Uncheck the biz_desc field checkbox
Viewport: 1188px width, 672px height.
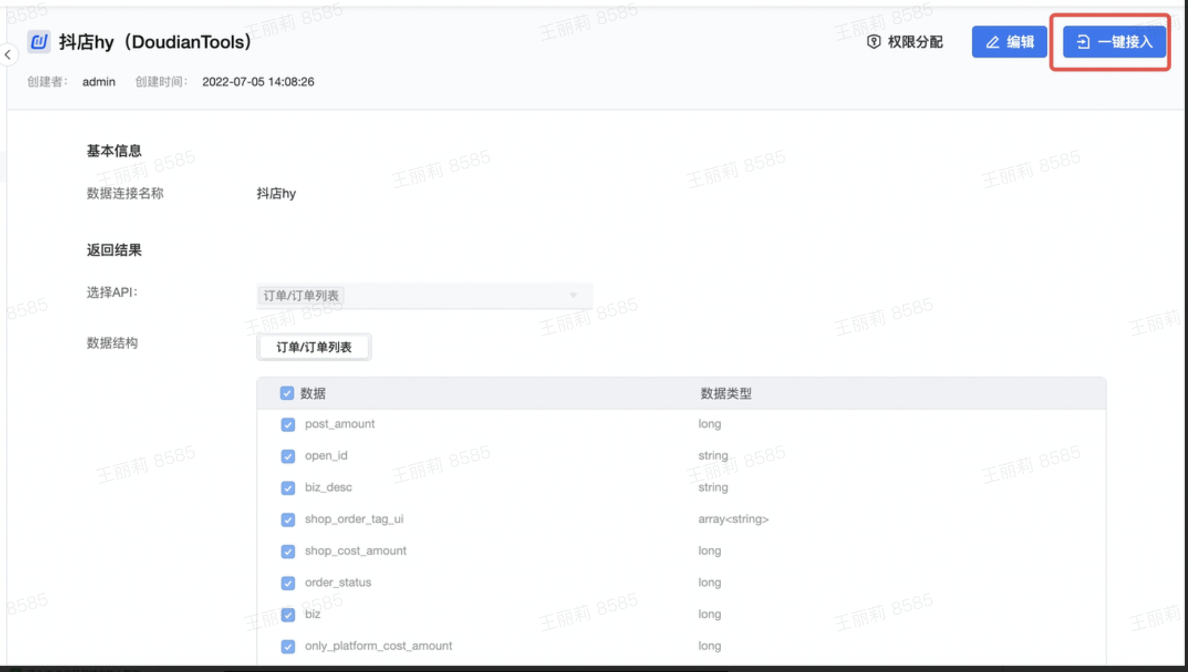pyautogui.click(x=288, y=488)
